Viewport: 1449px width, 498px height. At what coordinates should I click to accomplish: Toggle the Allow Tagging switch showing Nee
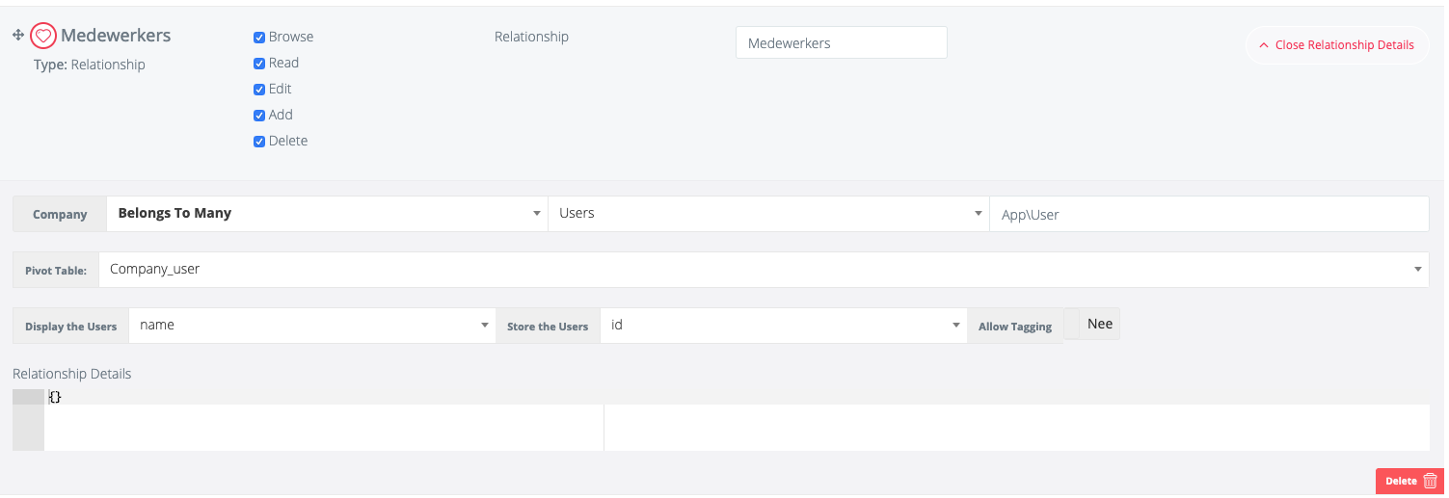1092,325
